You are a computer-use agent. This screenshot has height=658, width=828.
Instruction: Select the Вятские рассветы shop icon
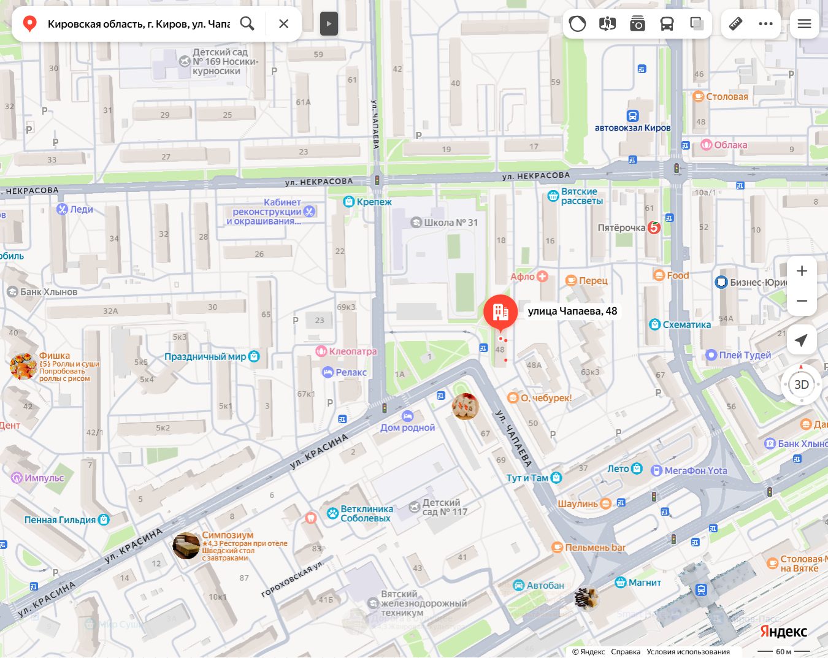click(x=553, y=196)
